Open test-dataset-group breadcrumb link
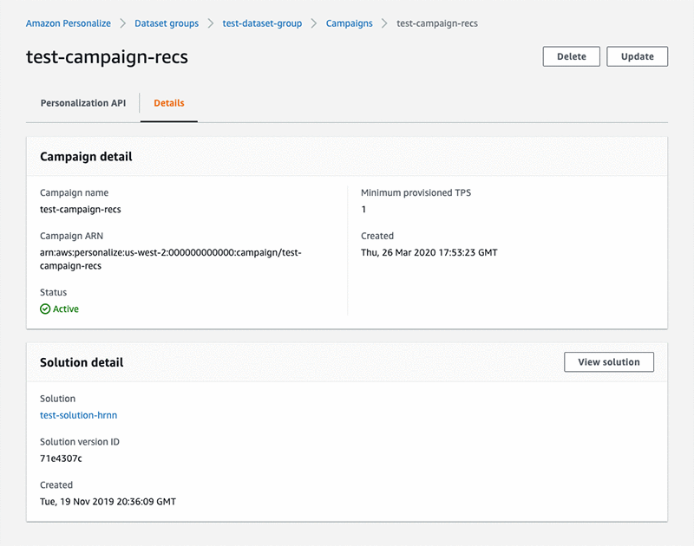Image resolution: width=694 pixels, height=546 pixels. (262, 23)
